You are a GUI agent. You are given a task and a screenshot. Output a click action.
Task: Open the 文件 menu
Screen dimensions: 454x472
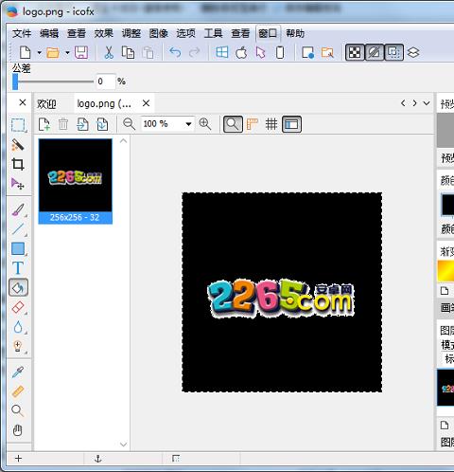[22, 33]
